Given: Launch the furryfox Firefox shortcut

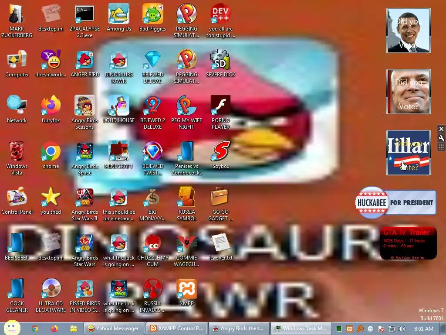Looking at the screenshot, I should coord(51,109).
